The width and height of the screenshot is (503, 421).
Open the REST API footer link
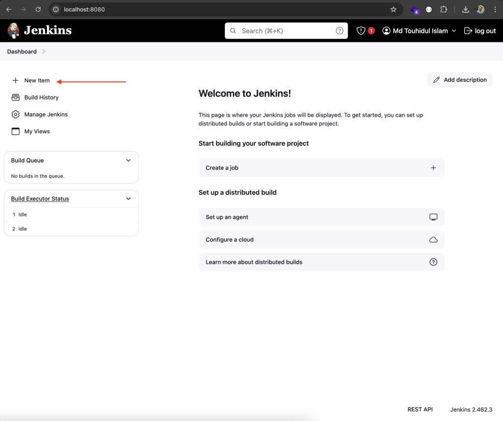420,409
